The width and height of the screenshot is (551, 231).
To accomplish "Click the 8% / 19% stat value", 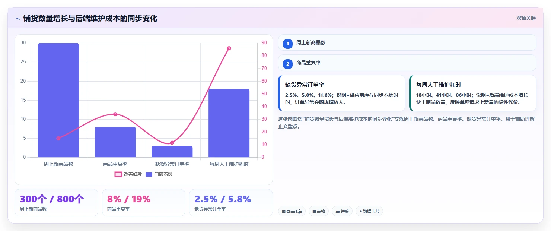I will pyautogui.click(x=129, y=199).
